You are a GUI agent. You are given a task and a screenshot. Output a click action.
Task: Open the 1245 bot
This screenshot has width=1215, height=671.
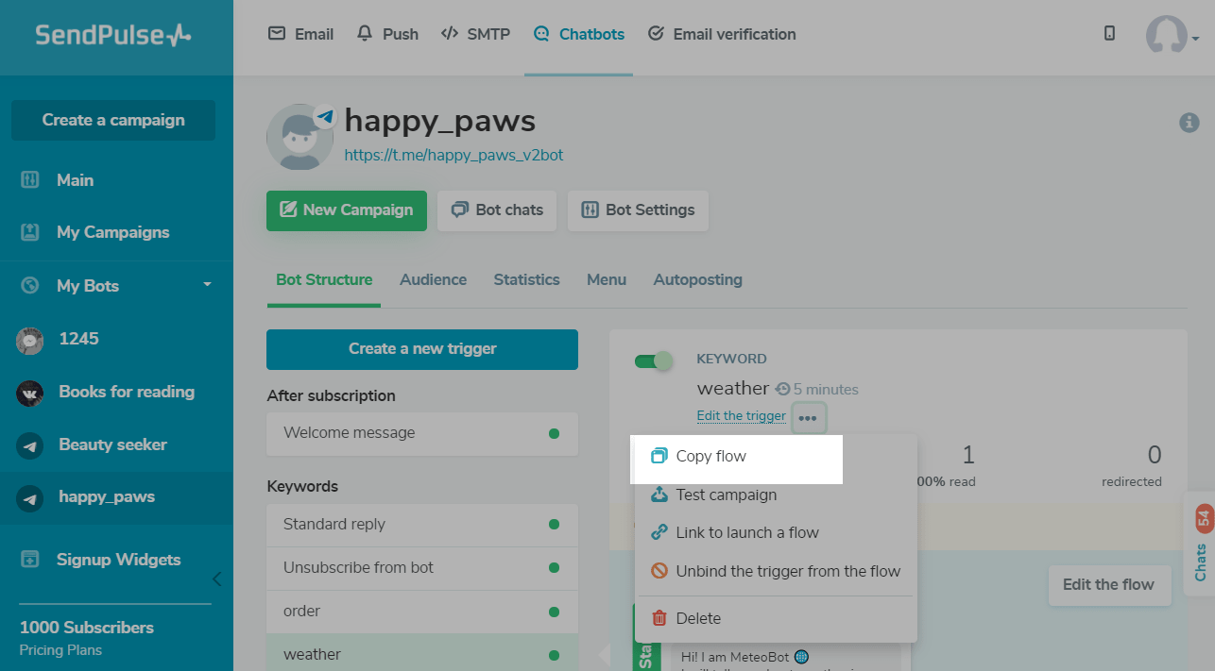116,339
